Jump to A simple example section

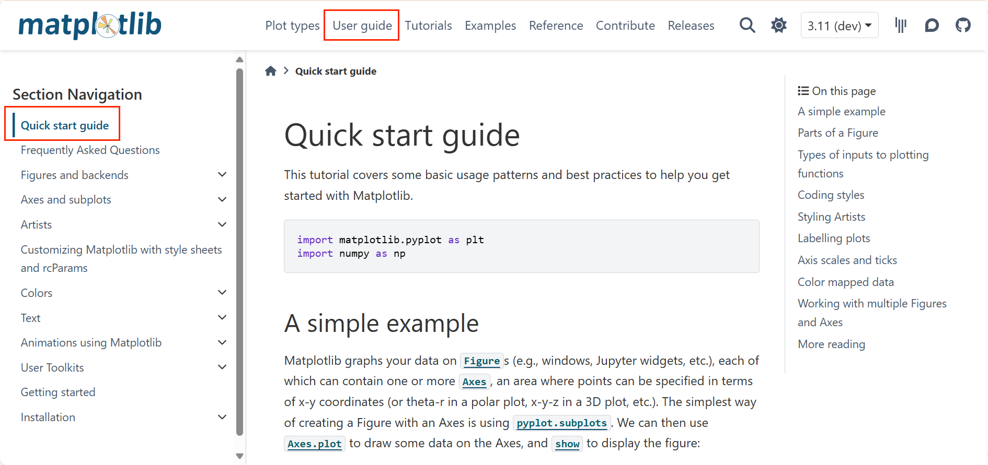(841, 111)
